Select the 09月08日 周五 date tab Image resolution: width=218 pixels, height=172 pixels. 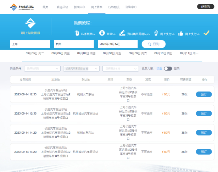(112, 53)
